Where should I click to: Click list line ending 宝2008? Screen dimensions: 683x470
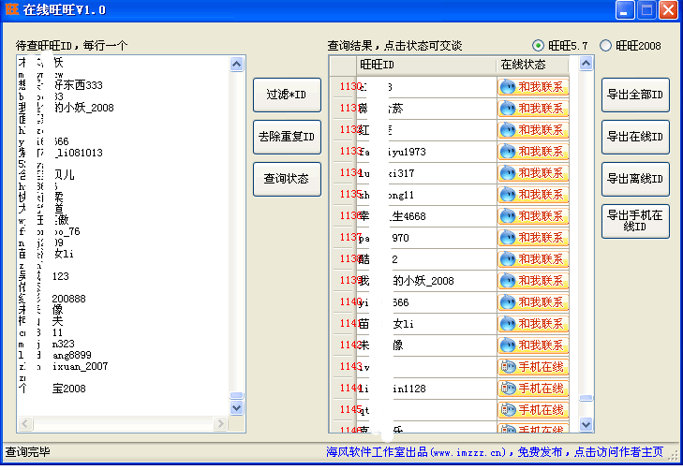point(52,389)
